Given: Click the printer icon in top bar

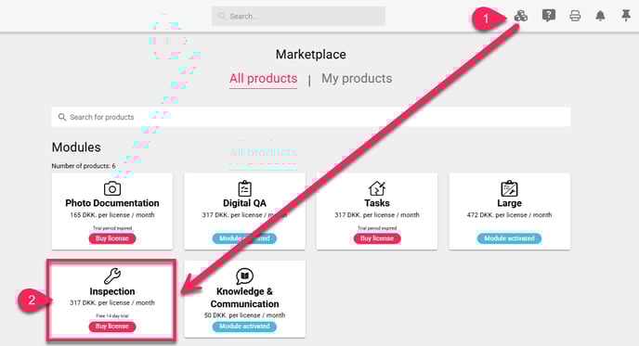Looking at the screenshot, I should (575, 16).
